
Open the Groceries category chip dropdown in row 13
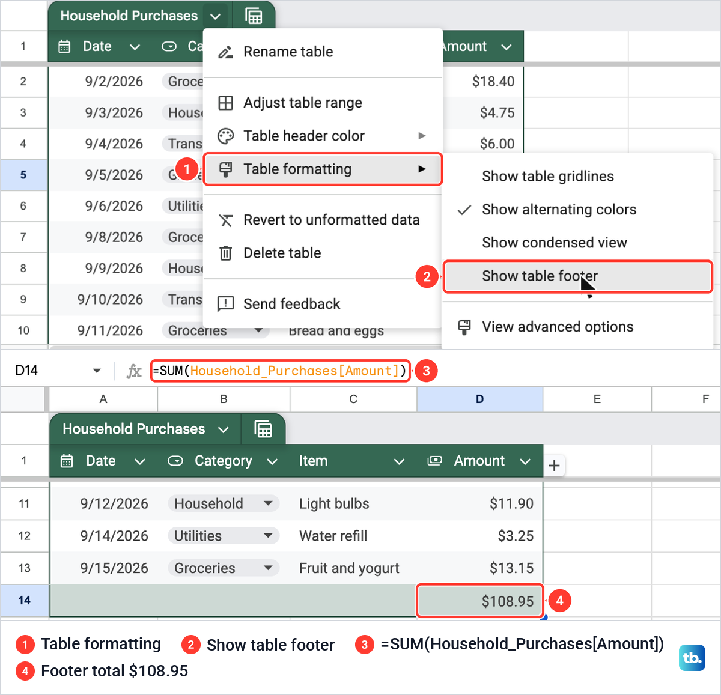click(x=269, y=568)
